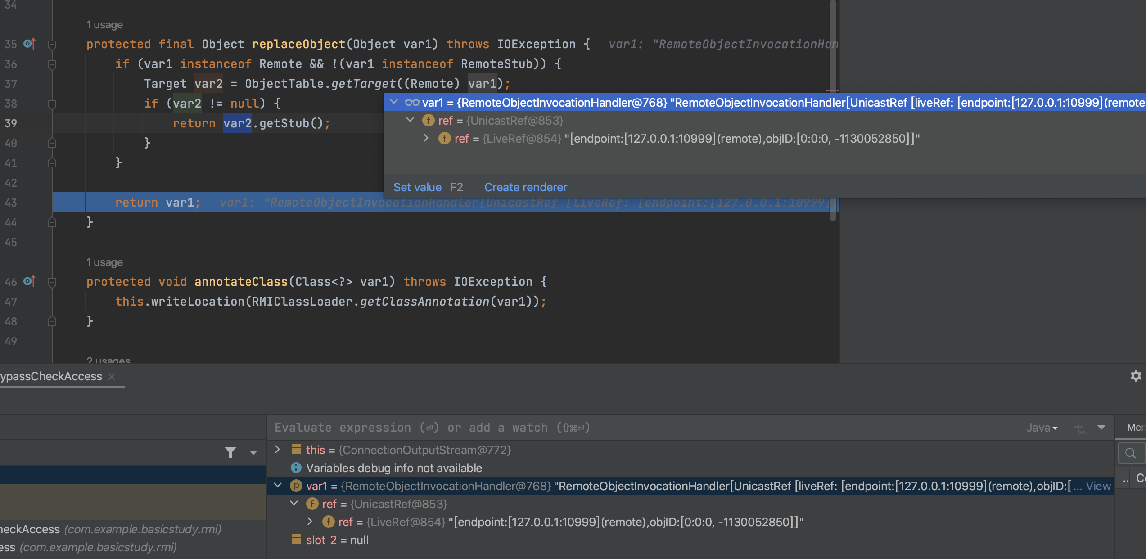Screen dimensions: 1146x559
Task: Click the field icon of UnicastRef@853 in Variables
Action: point(312,504)
